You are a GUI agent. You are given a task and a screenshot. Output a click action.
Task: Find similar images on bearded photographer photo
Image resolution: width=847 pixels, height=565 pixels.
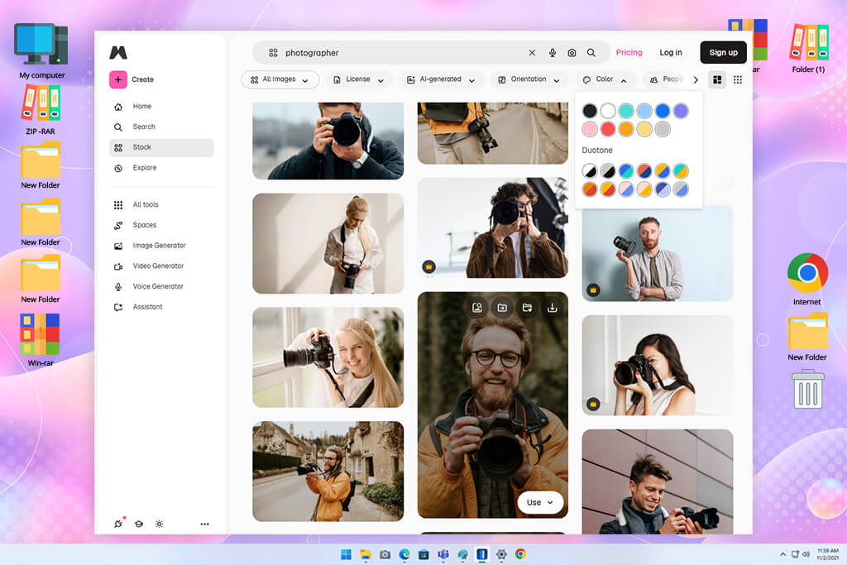point(477,308)
